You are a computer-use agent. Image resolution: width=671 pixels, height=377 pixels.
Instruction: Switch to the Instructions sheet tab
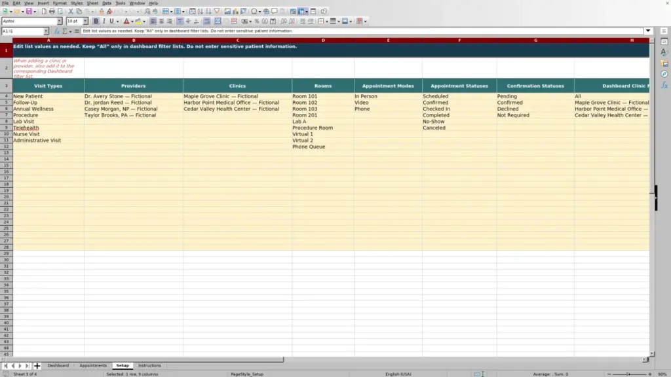tap(149, 366)
